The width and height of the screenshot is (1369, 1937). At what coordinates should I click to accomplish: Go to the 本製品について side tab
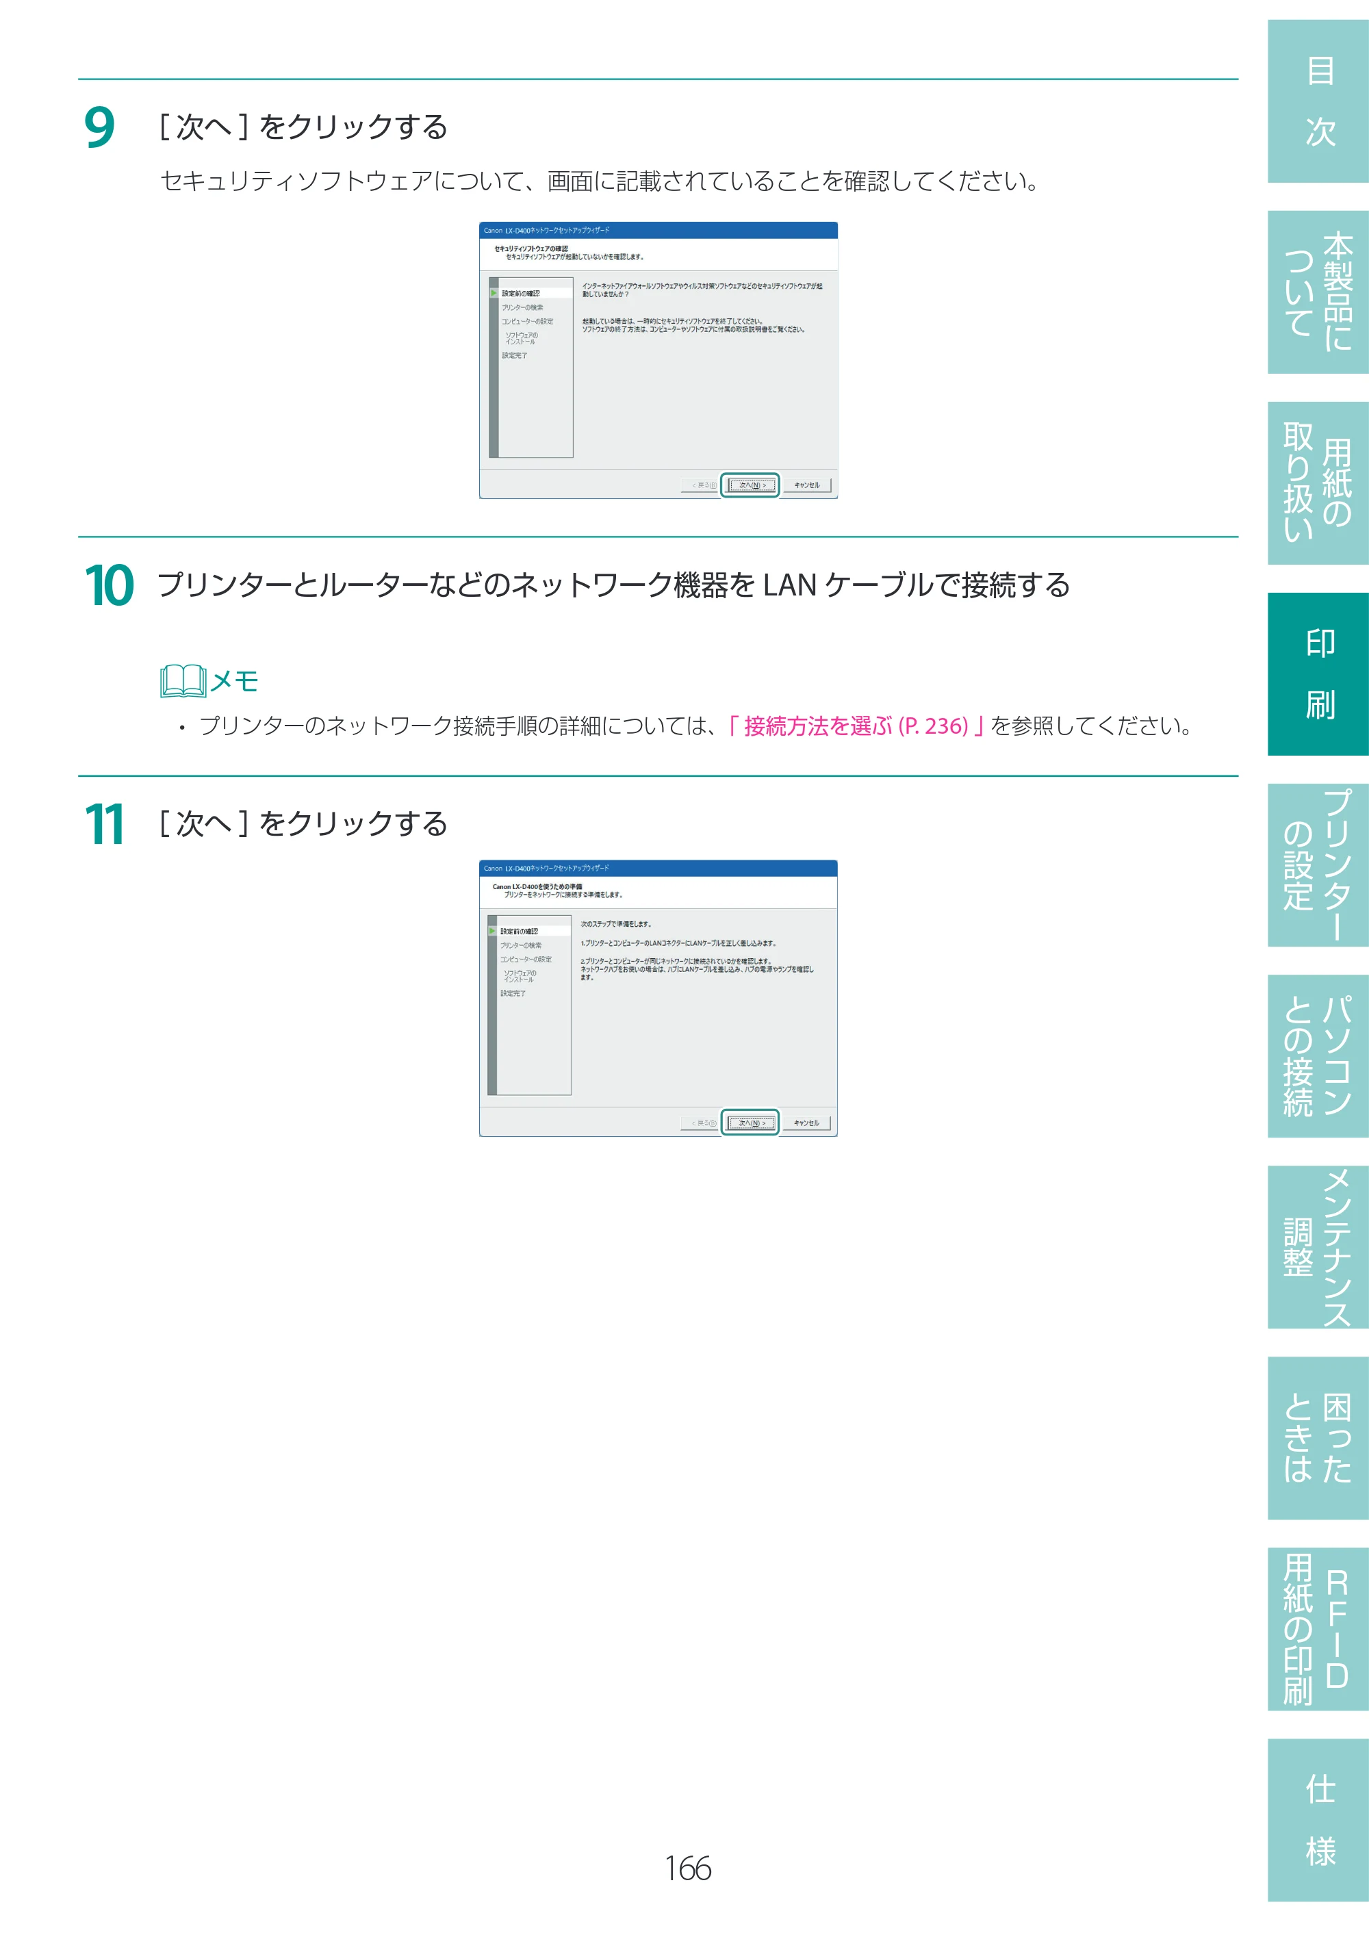(x=1318, y=292)
